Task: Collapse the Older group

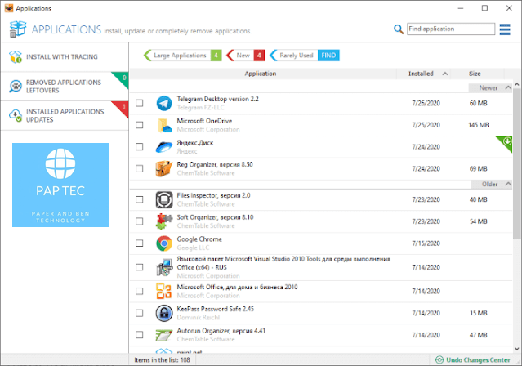Action: pyautogui.click(x=508, y=184)
